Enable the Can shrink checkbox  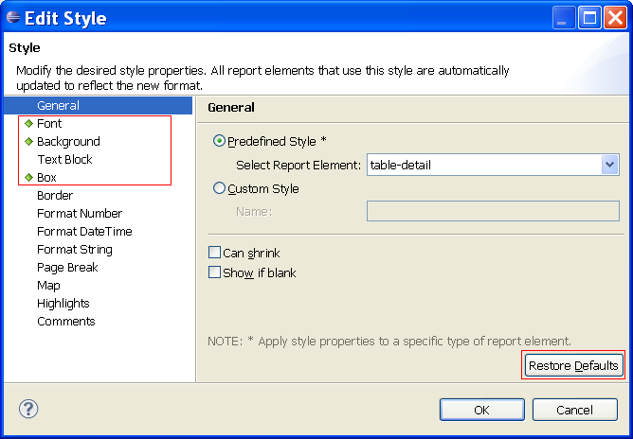[214, 253]
